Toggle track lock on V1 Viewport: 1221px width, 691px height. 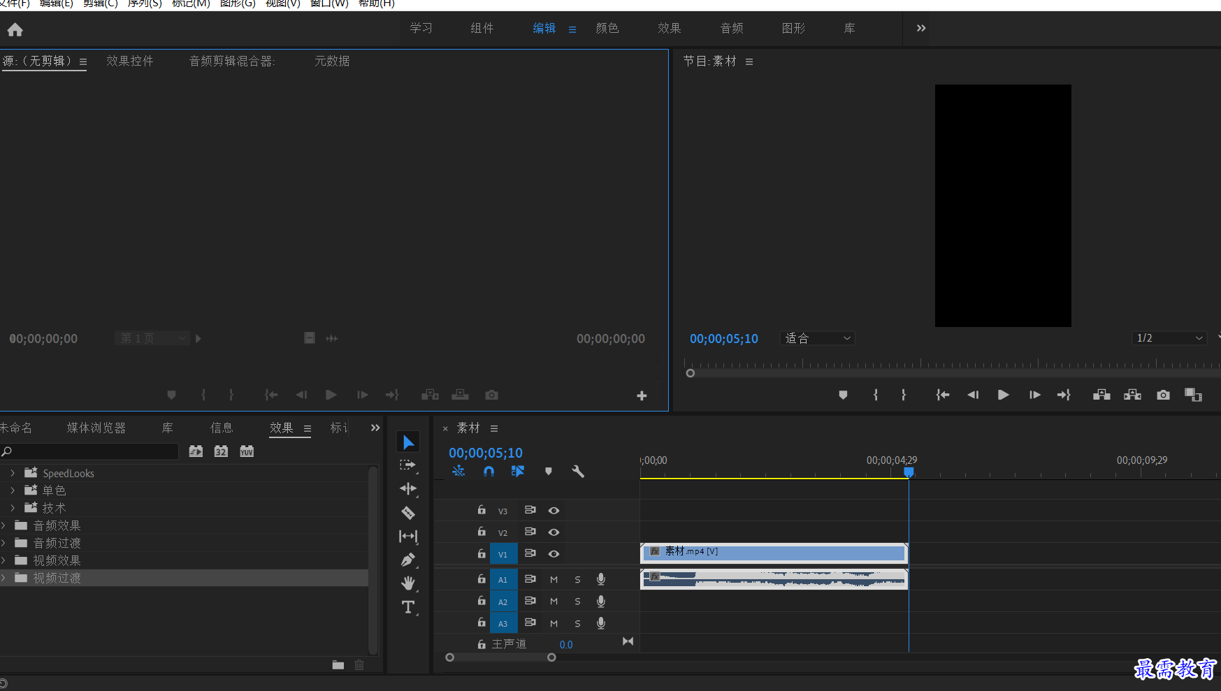482,553
